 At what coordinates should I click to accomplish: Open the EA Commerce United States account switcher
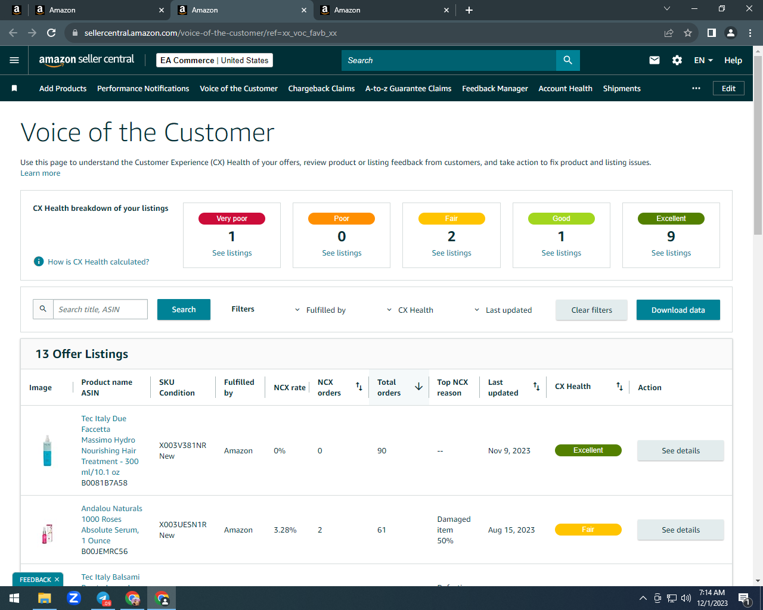coord(215,60)
